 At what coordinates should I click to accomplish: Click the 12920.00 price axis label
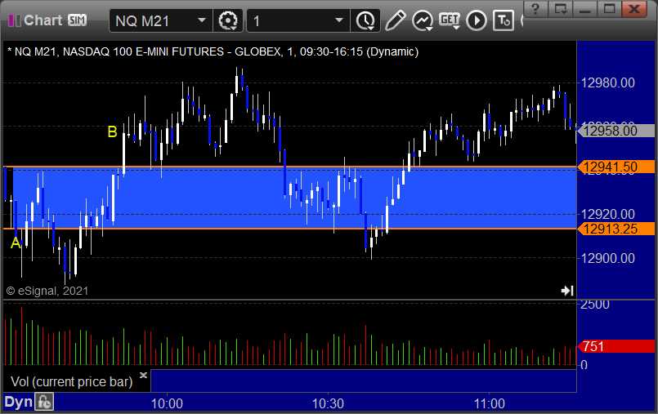(607, 215)
